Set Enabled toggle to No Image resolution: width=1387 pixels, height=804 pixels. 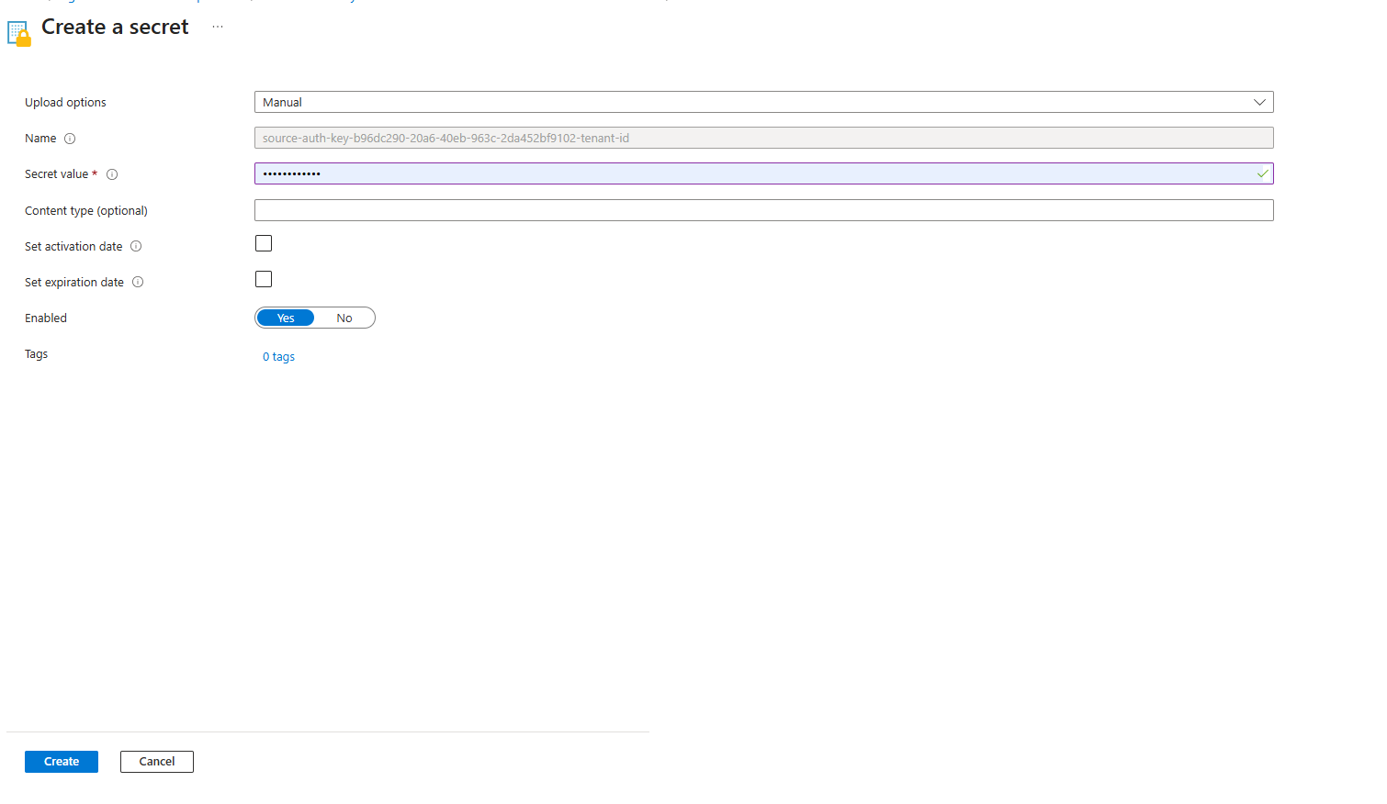click(344, 318)
